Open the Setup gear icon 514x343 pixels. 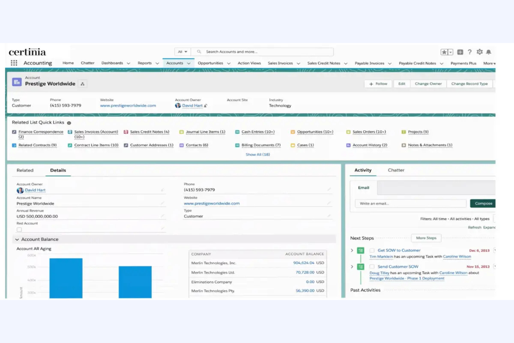click(480, 52)
